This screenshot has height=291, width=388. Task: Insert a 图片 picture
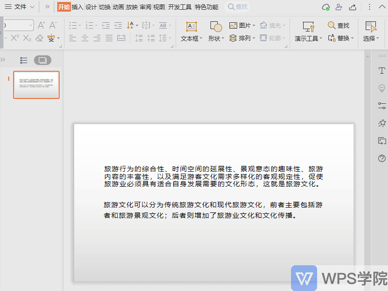pyautogui.click(x=242, y=25)
